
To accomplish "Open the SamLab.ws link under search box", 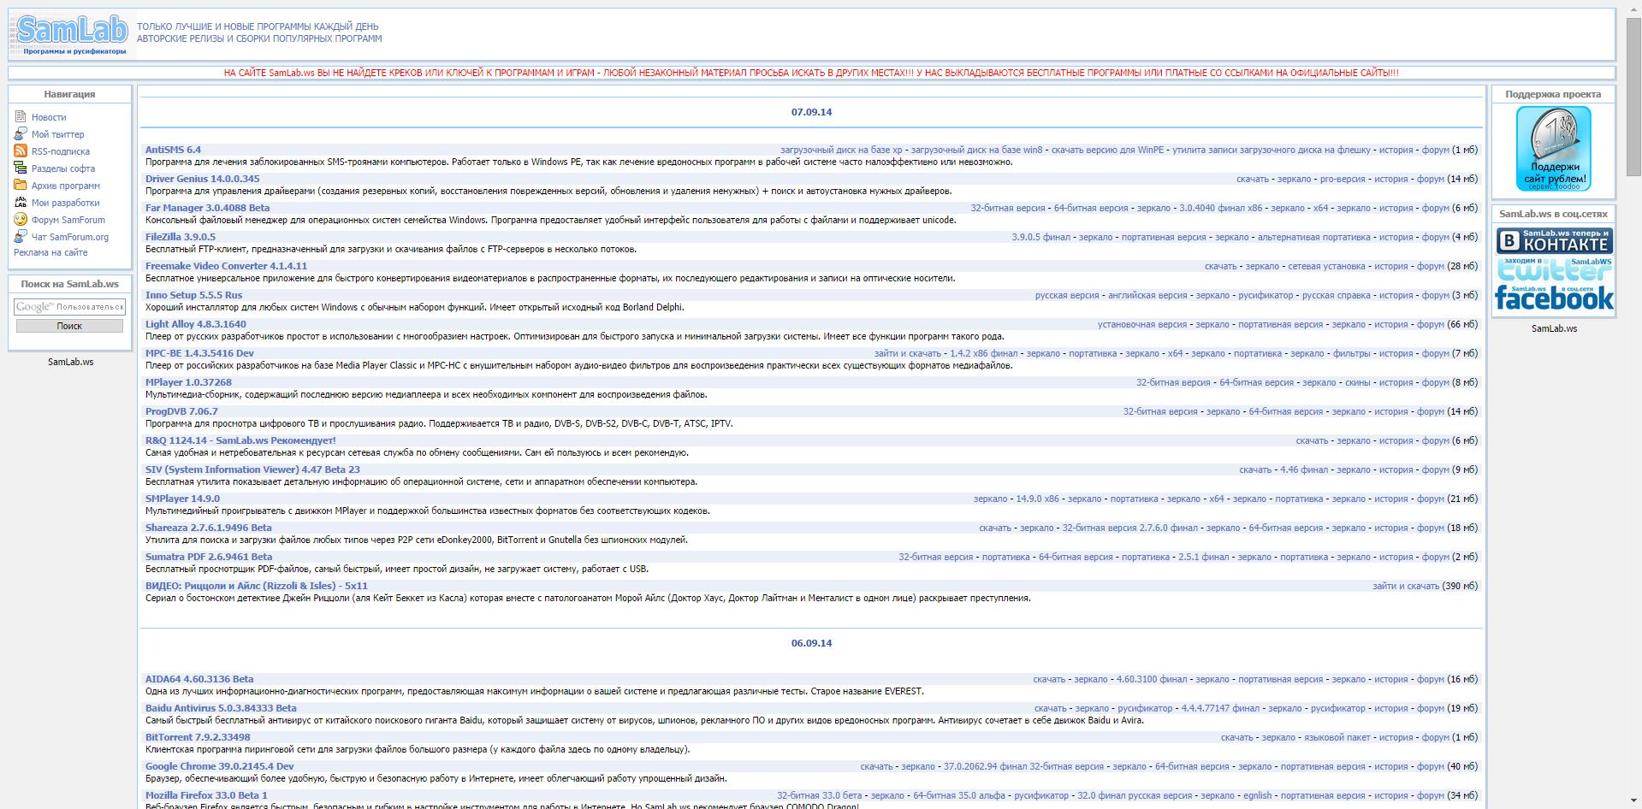I will coord(70,362).
